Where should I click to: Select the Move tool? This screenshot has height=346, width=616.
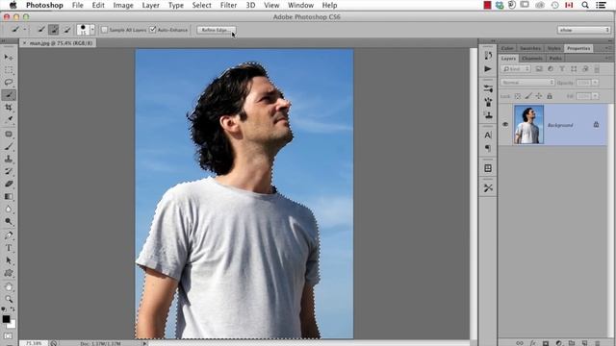[9, 58]
